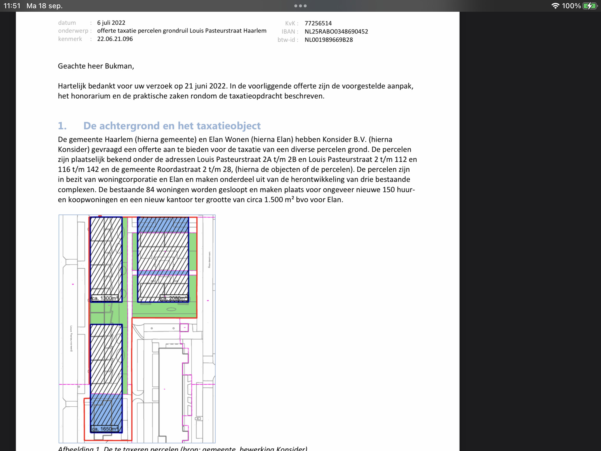Tap the 'KvK' field label
This screenshot has width=601, height=451.
[x=290, y=23]
